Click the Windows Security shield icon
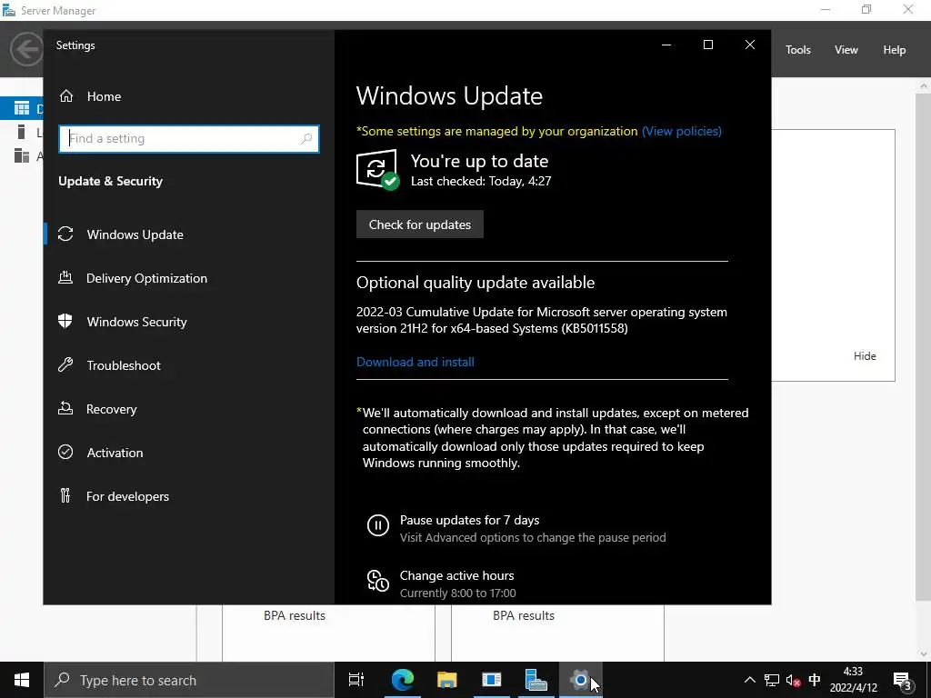 pos(65,322)
